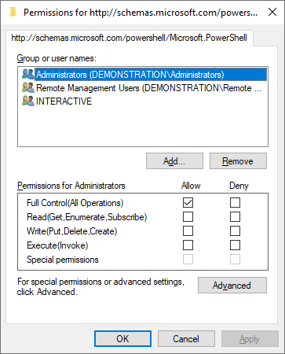
Task: Click the Remote Management Users group icon
Action: [28, 87]
